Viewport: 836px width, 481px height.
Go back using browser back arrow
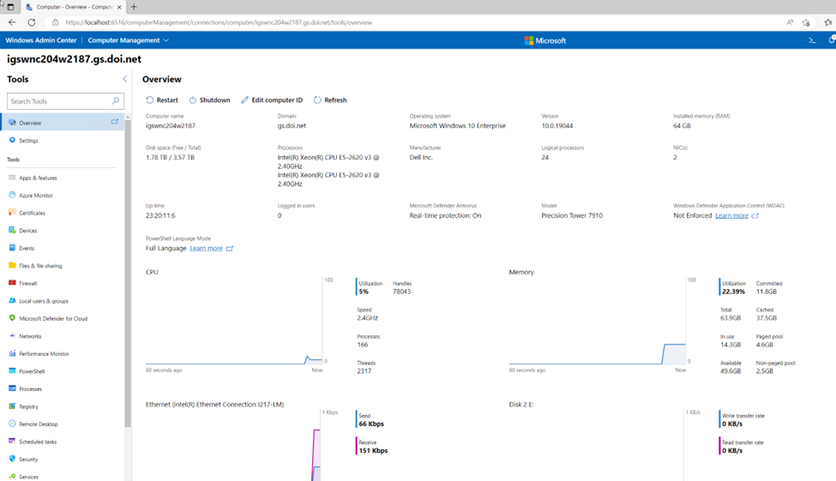pos(12,22)
